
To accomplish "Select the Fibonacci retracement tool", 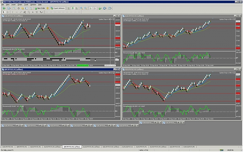I will (29, 12).
